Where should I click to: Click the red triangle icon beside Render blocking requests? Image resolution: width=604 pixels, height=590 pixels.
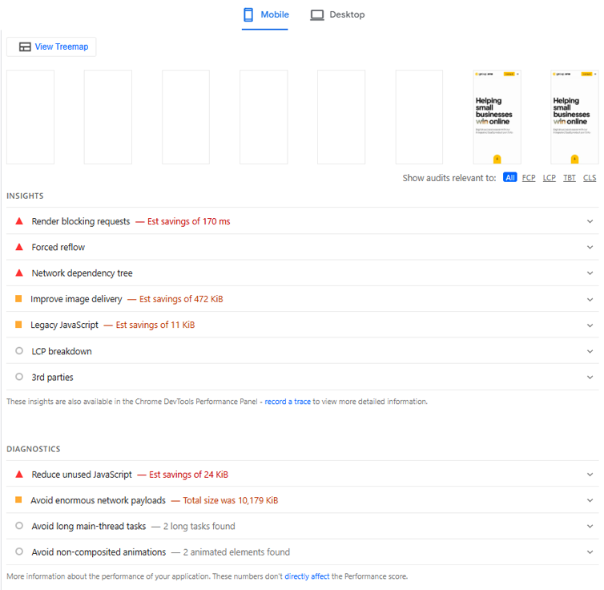tap(19, 221)
